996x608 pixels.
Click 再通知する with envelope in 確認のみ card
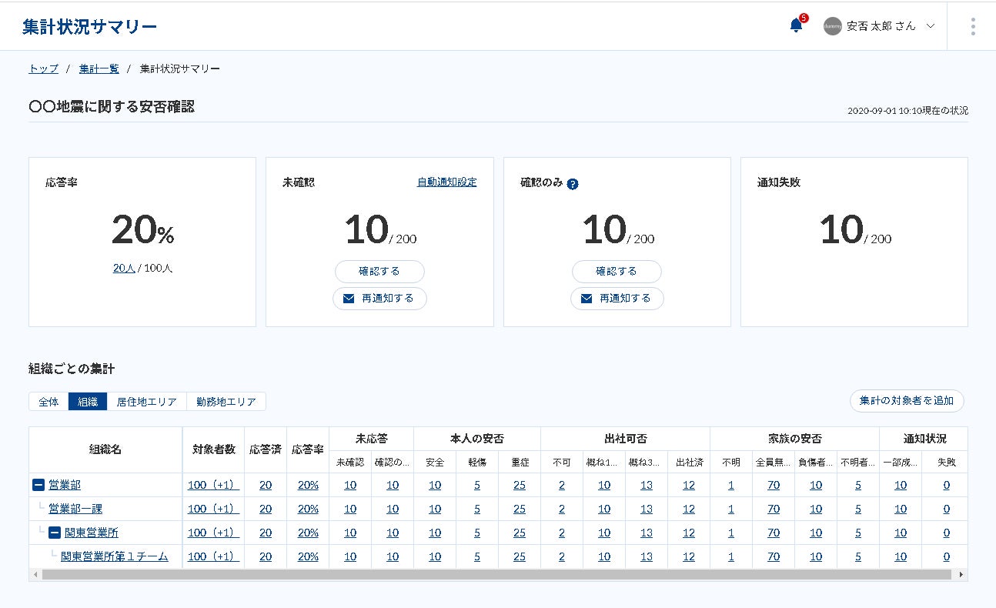coord(617,298)
